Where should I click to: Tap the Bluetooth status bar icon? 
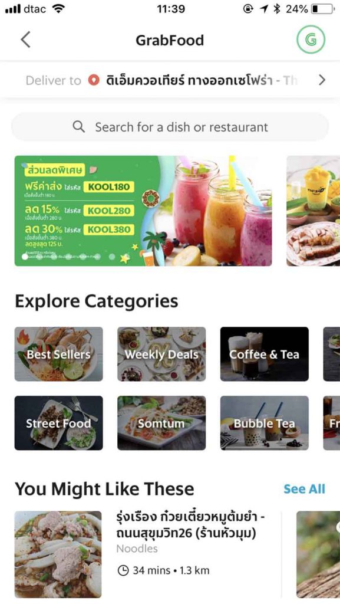(x=276, y=9)
